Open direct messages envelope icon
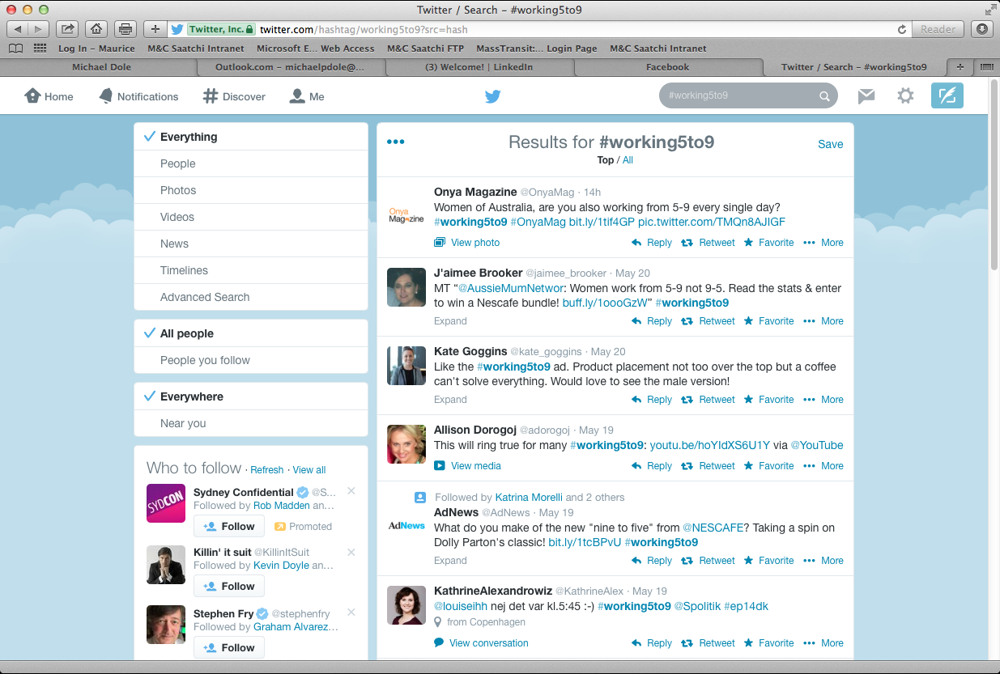1000x674 pixels. coord(866,96)
